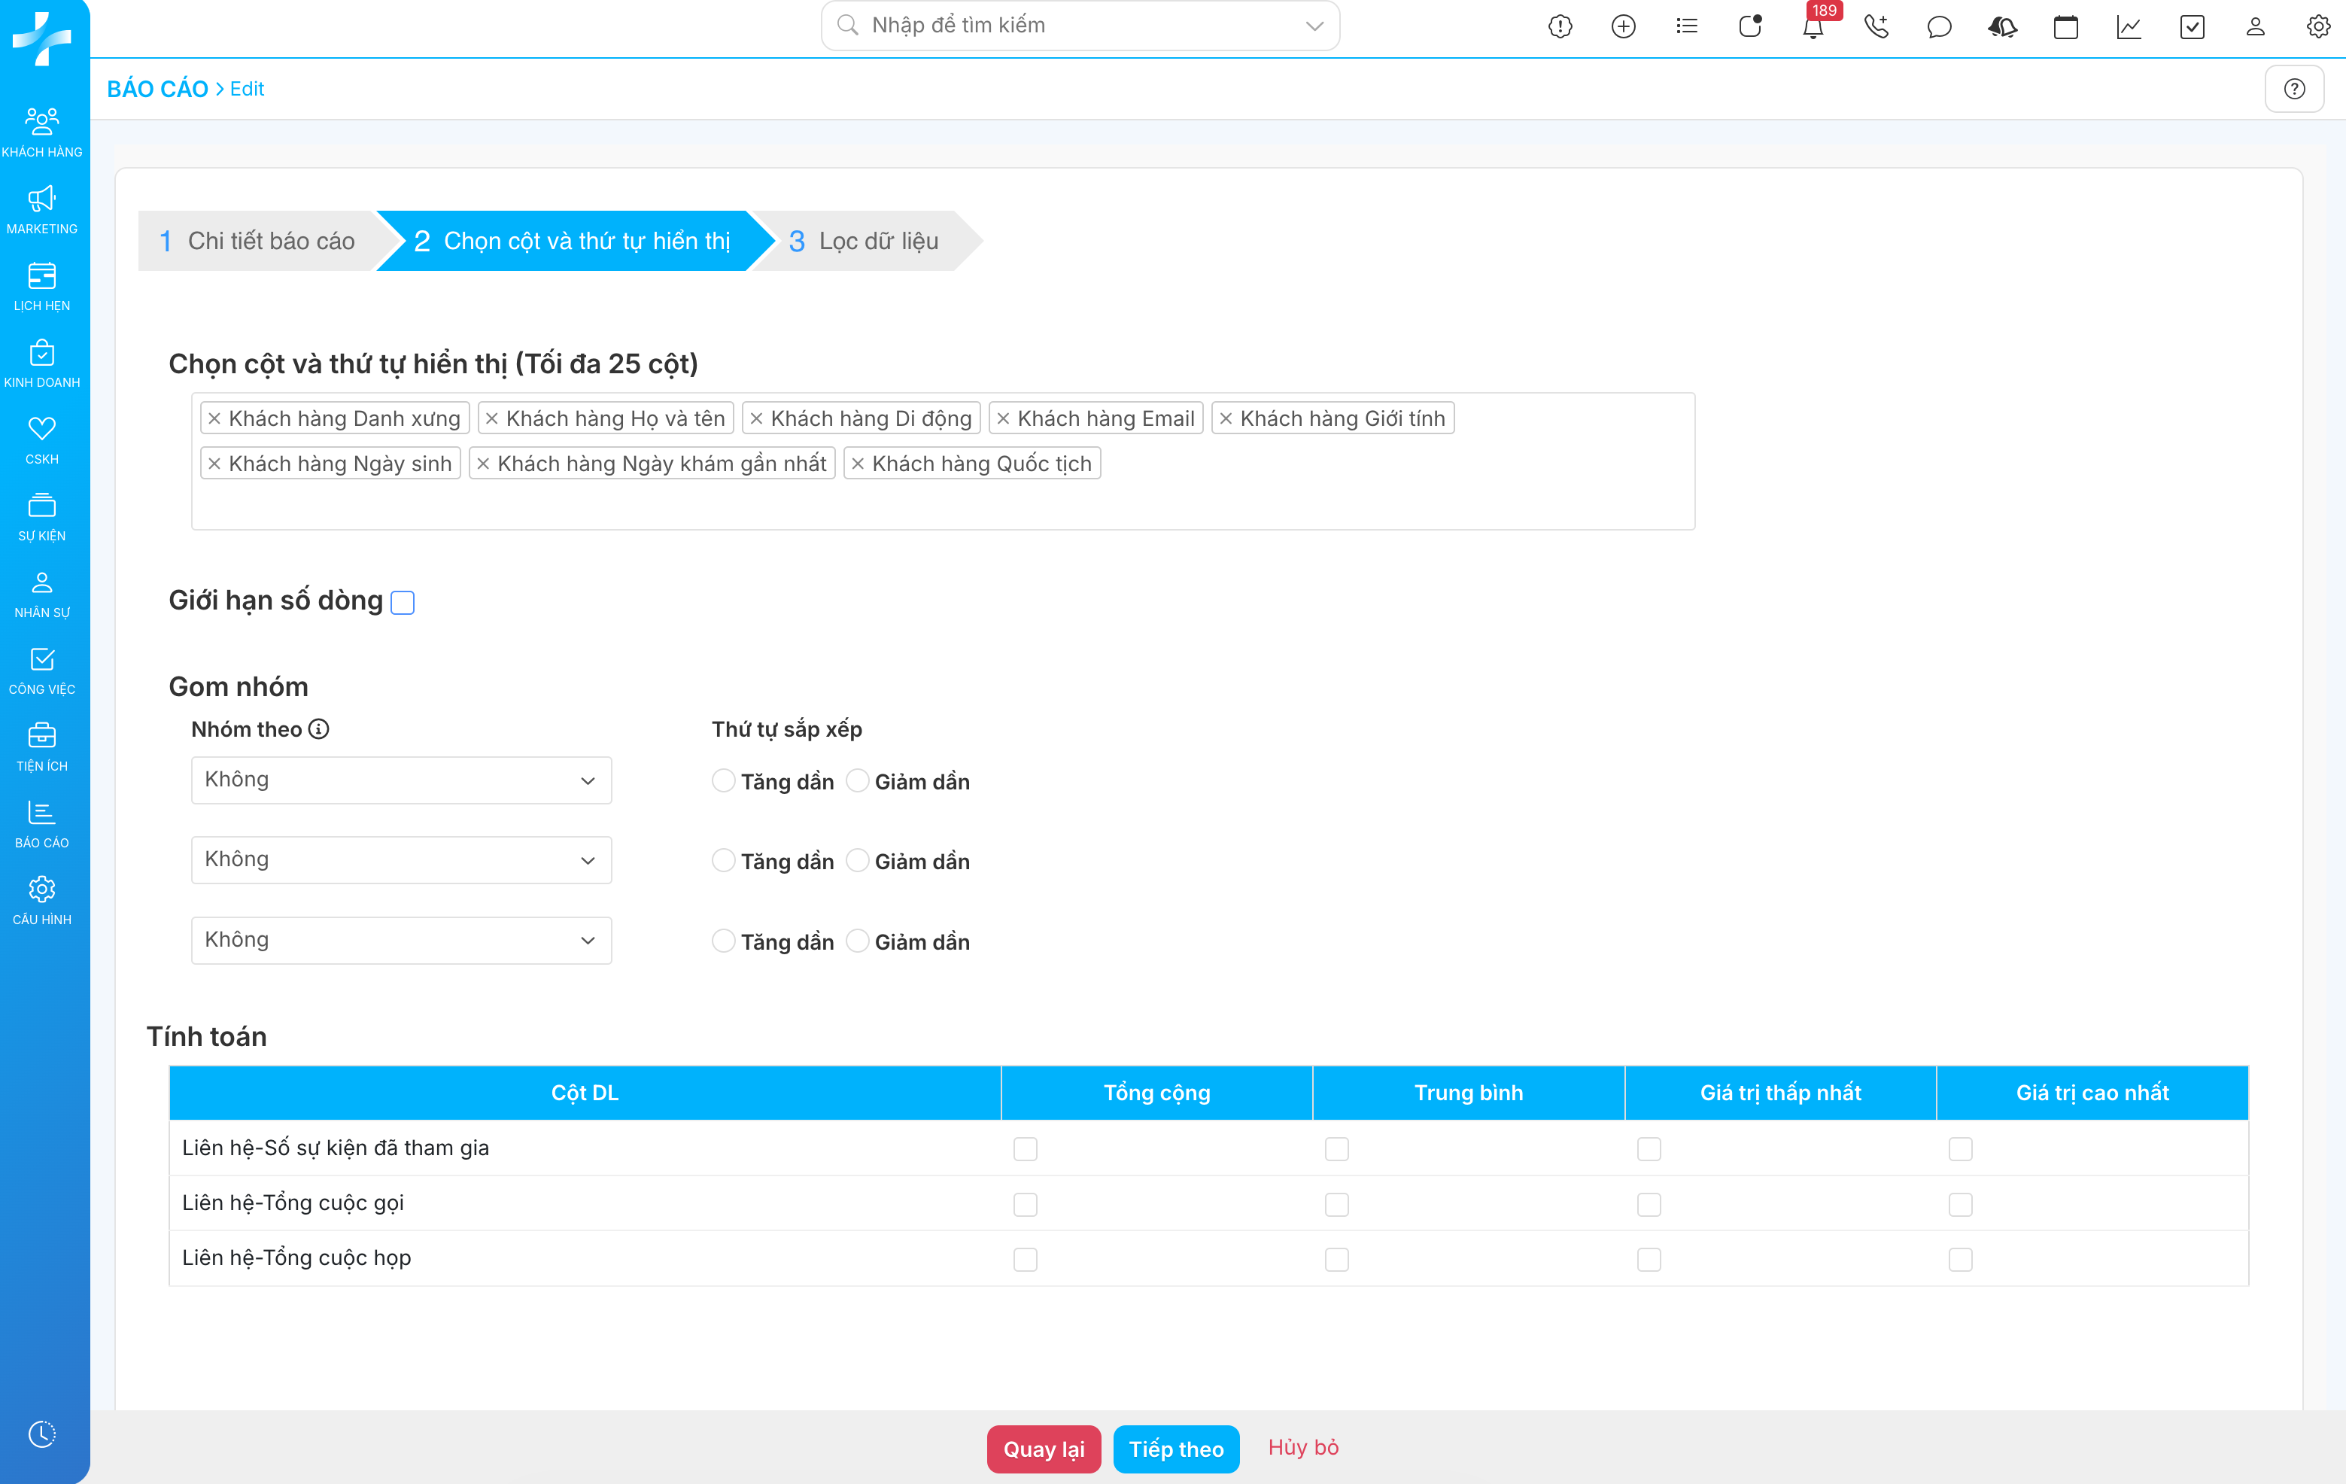Open the chat bubble icon
Screen dimensions: 2346x1484
pyautogui.click(x=1939, y=26)
